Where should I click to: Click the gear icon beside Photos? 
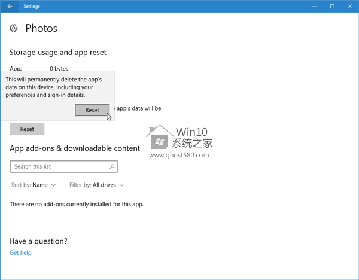14,28
